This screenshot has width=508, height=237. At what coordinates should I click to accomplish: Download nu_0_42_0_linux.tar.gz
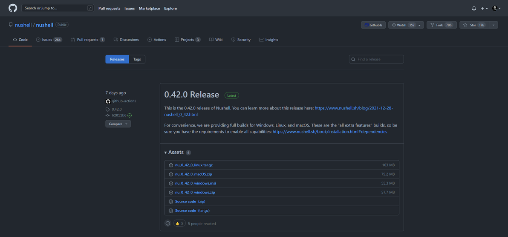[x=193, y=165]
